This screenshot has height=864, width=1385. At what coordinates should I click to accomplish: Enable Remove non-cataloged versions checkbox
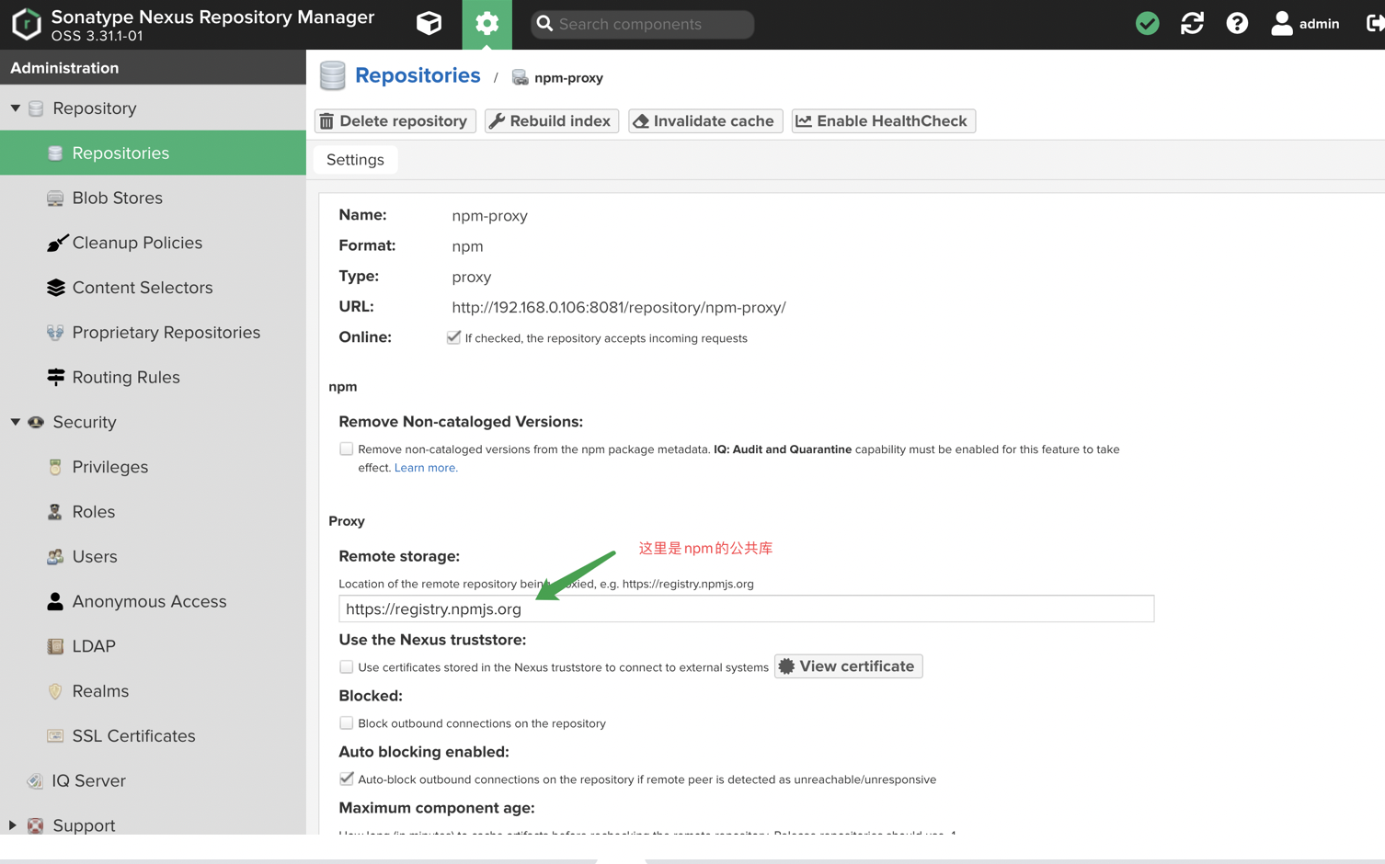coord(346,449)
